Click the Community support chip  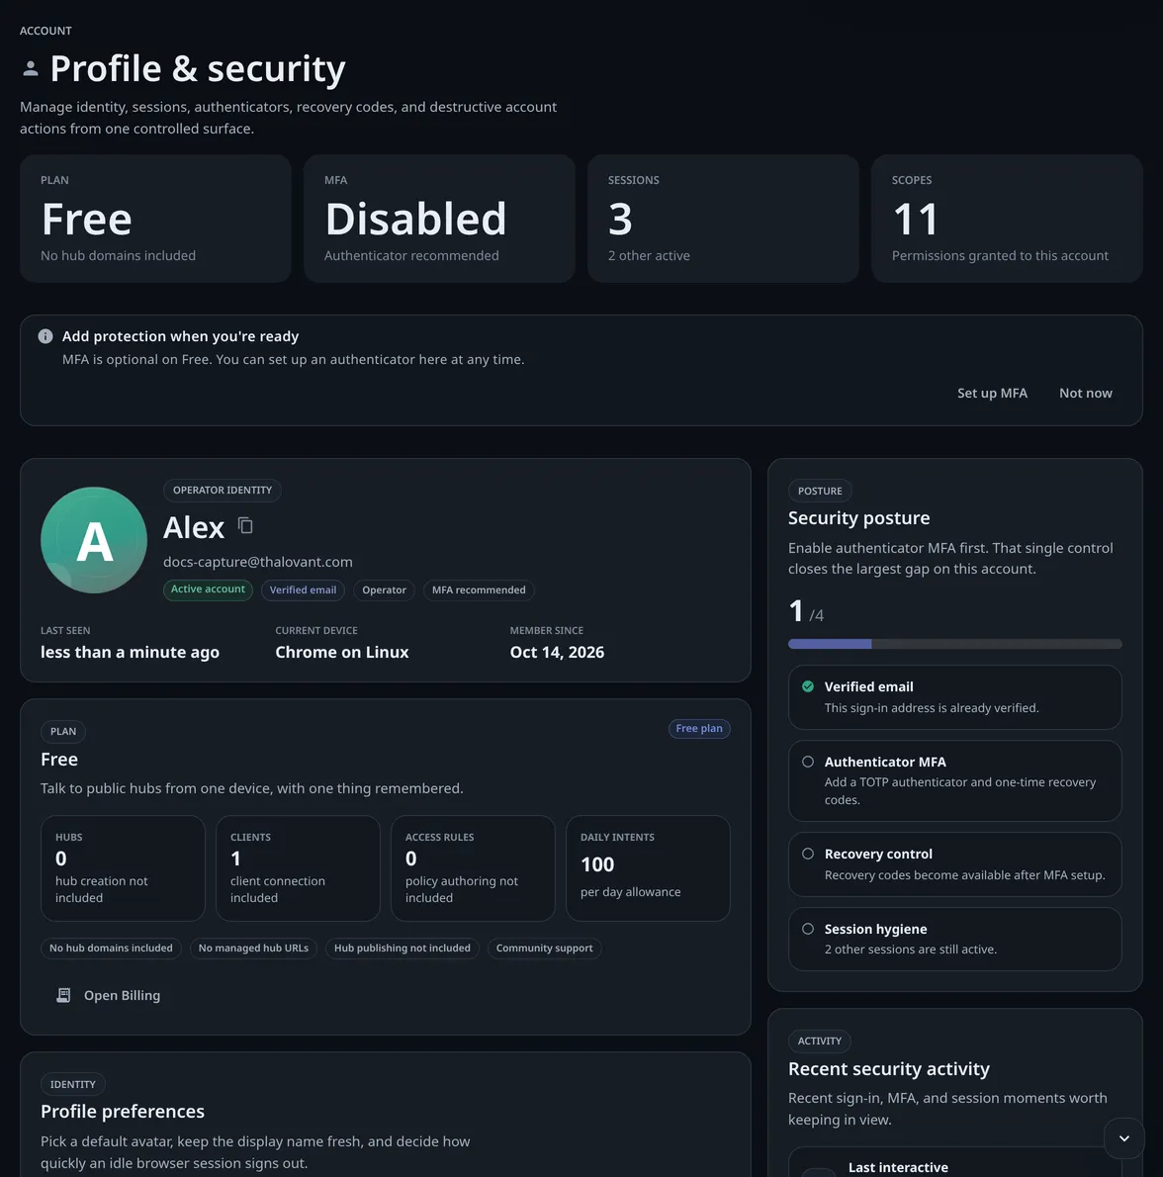544,949
